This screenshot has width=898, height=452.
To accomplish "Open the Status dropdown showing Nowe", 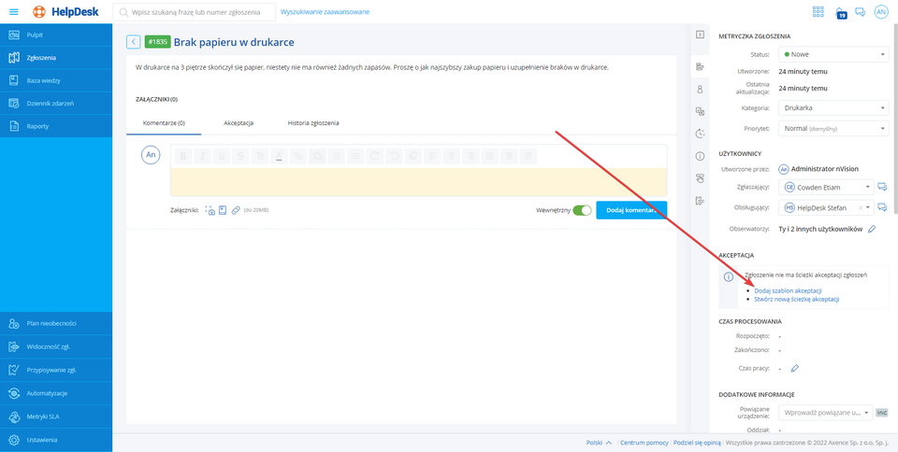I will point(833,54).
